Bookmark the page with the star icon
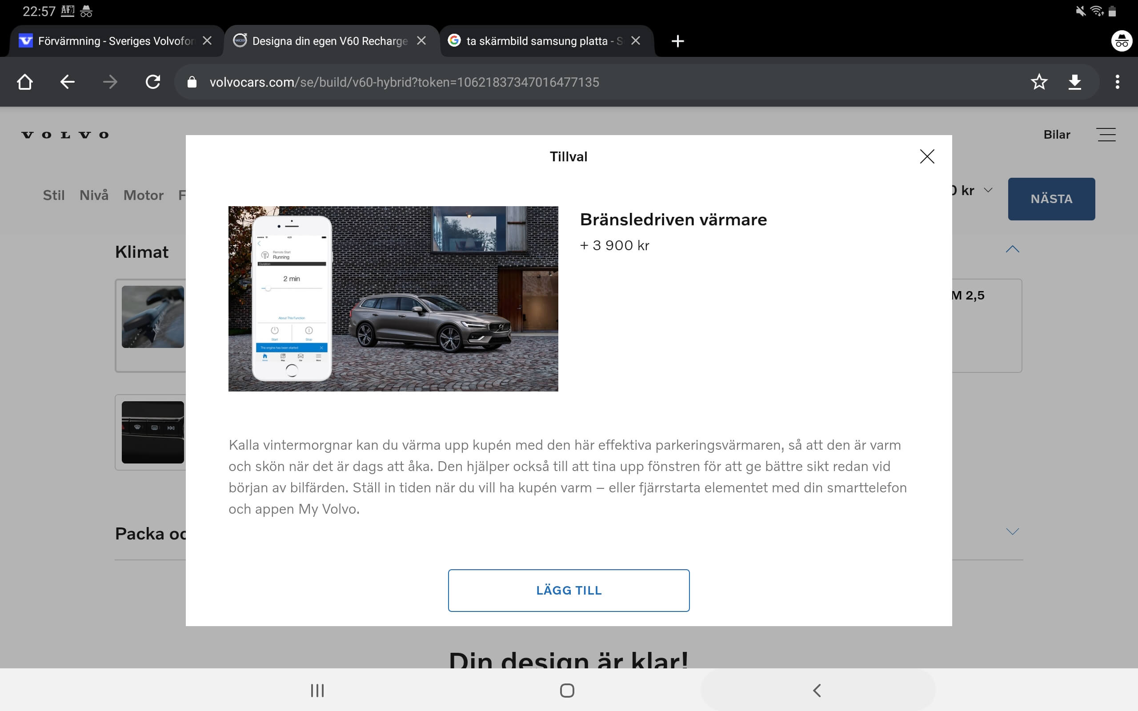 (x=1039, y=82)
